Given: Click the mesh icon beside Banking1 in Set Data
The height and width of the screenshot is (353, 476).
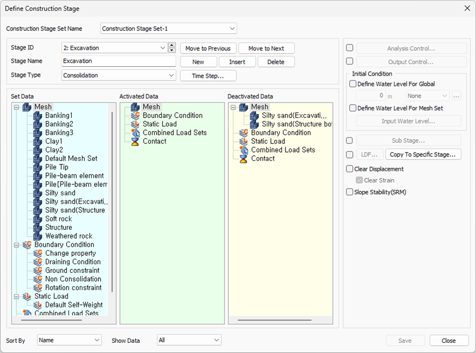Looking at the screenshot, I should [38, 116].
